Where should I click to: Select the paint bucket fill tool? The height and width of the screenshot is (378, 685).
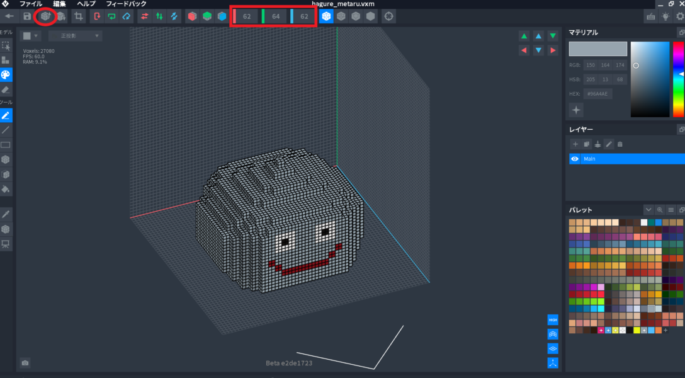[x=6, y=189]
